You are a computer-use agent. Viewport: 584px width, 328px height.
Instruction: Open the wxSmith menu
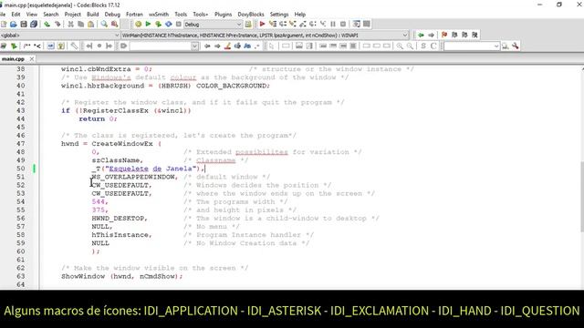coord(159,15)
